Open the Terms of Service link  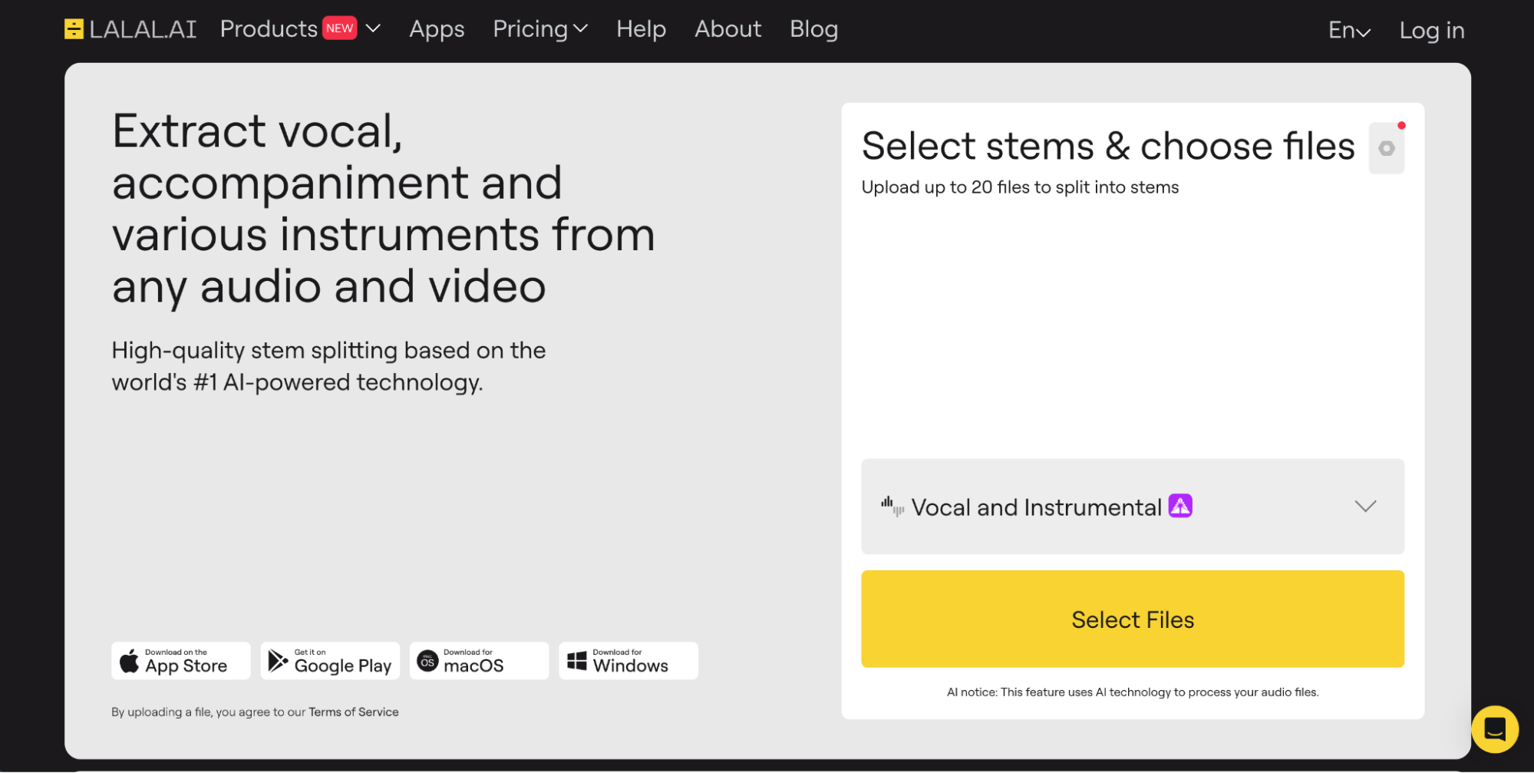354,712
